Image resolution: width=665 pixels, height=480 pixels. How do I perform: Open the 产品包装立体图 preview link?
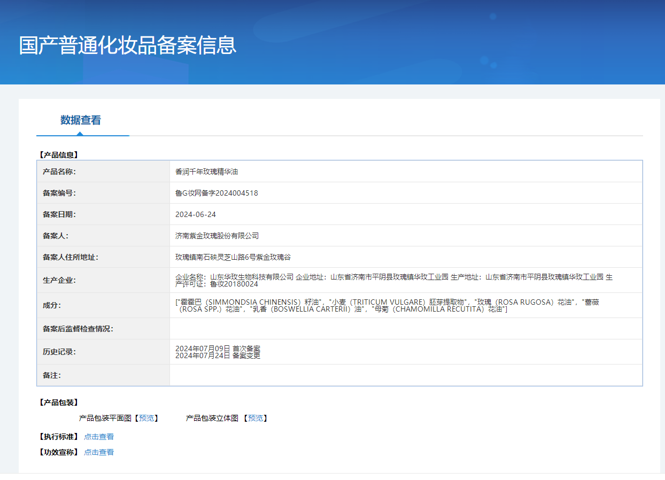coord(255,418)
